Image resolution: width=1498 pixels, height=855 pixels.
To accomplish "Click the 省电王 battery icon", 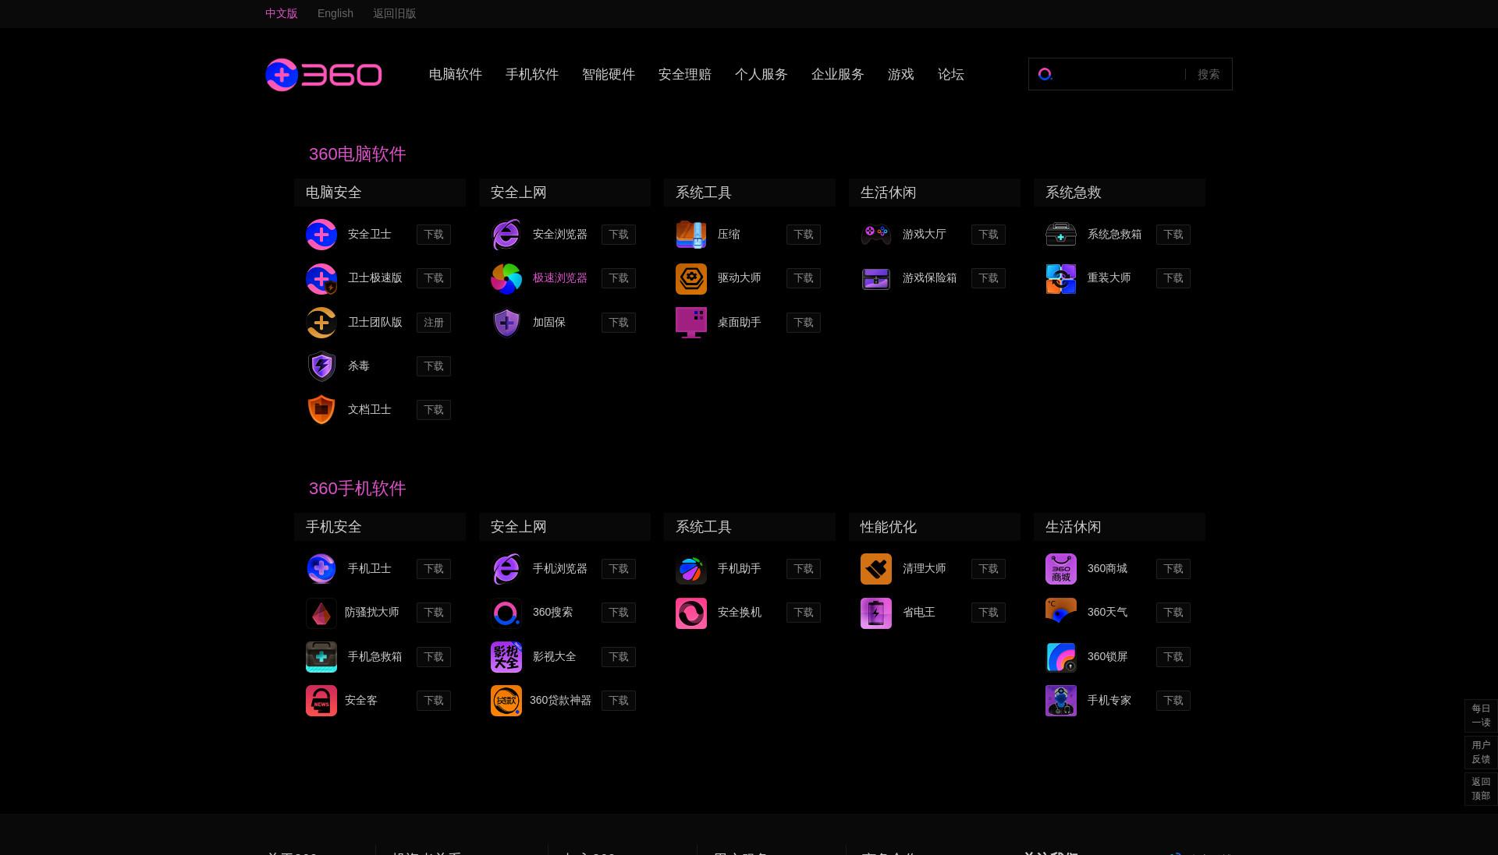I will point(876,613).
